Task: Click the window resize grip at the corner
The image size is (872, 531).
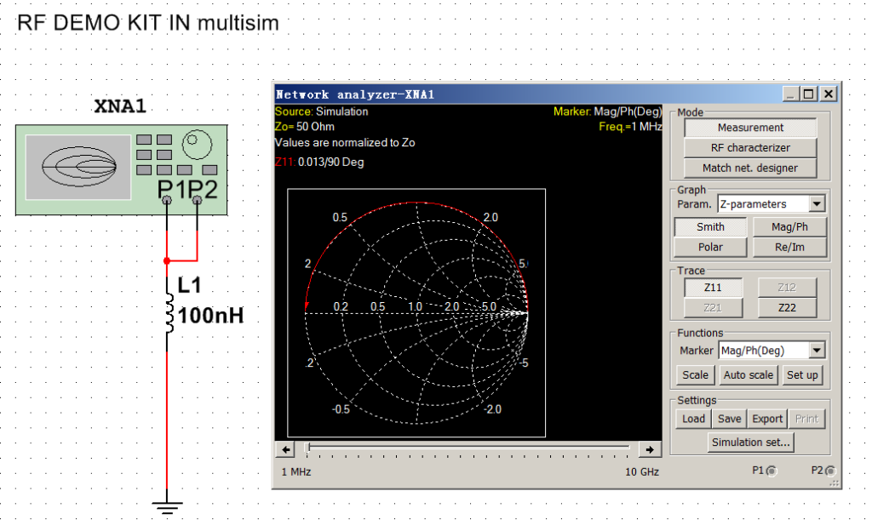Action: pyautogui.click(x=835, y=484)
